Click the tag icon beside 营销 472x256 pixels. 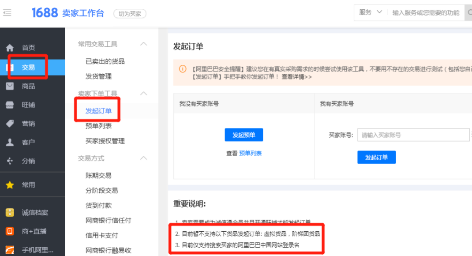tap(10, 124)
